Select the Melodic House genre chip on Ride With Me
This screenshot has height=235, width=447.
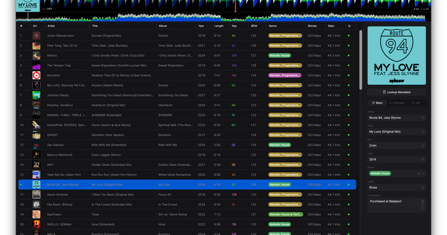279,145
